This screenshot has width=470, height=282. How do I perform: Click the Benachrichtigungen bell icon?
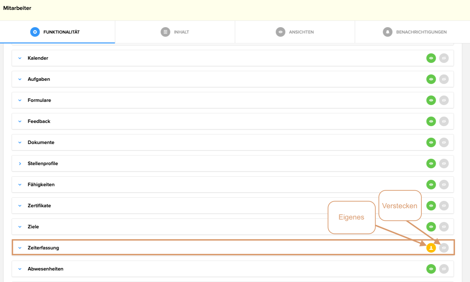point(388,32)
